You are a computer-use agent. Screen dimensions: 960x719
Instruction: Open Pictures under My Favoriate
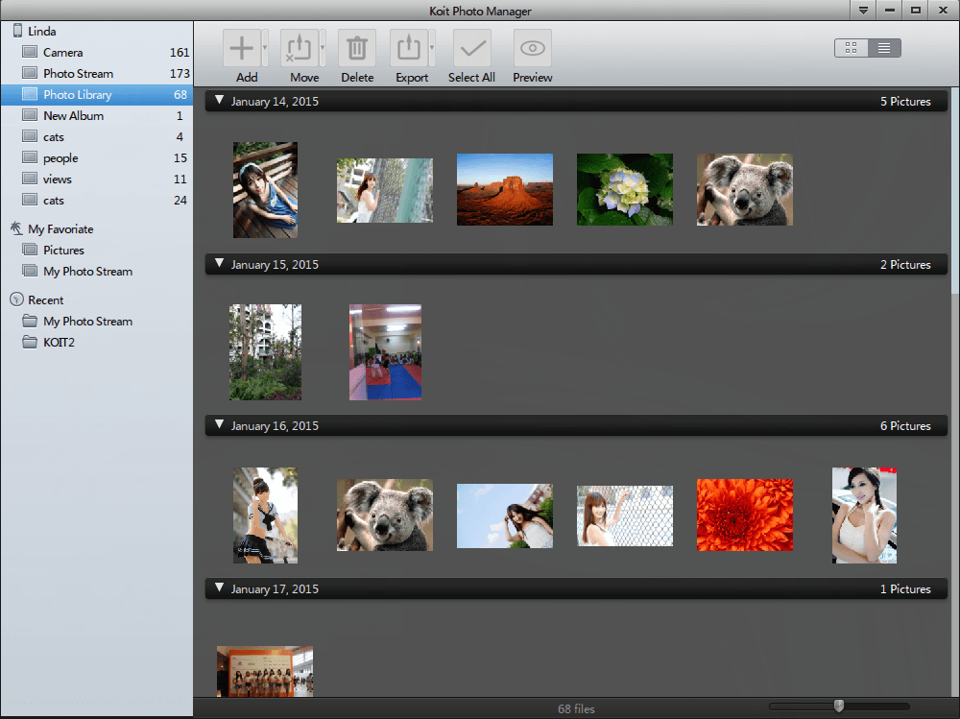click(63, 251)
